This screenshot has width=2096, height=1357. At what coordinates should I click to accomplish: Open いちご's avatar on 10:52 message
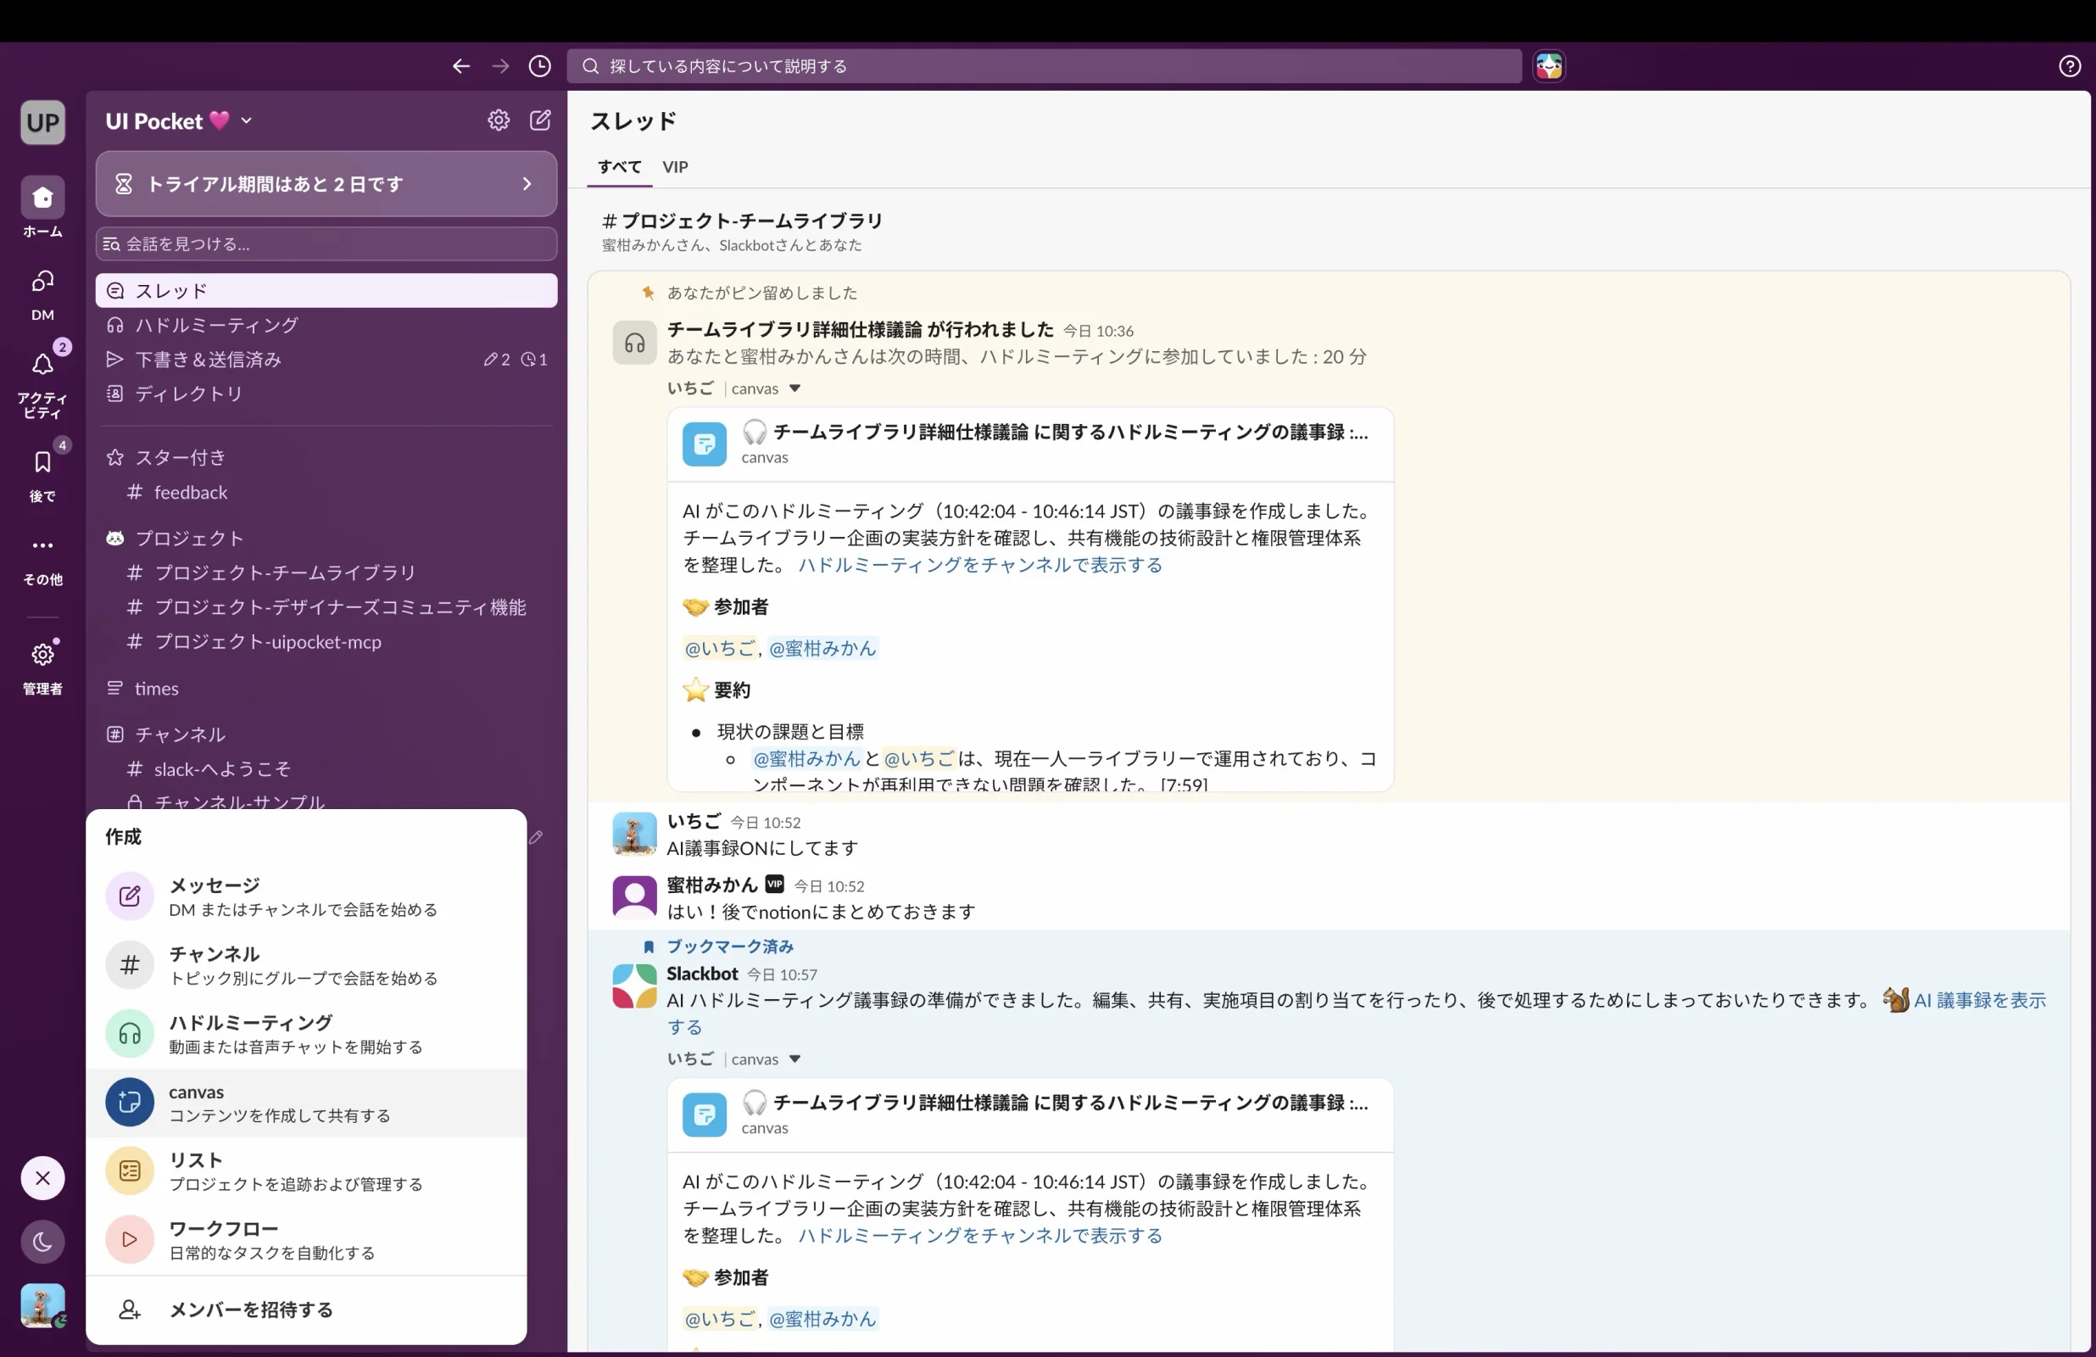(x=634, y=834)
